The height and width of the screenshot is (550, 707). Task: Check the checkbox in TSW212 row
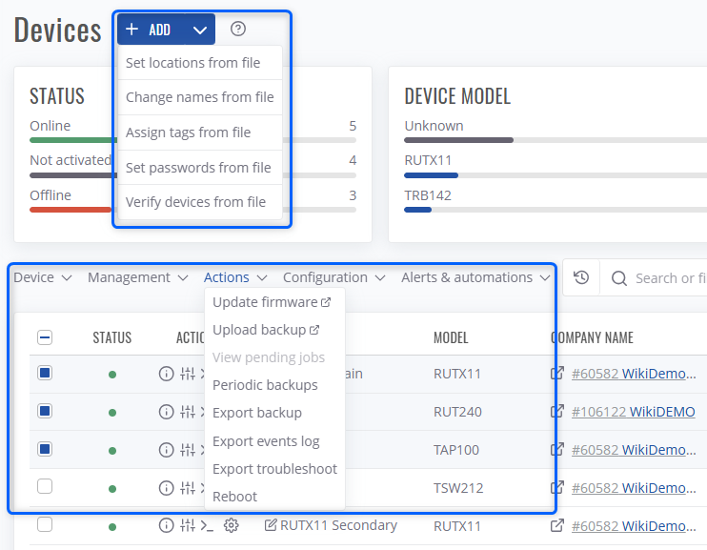[x=45, y=486]
